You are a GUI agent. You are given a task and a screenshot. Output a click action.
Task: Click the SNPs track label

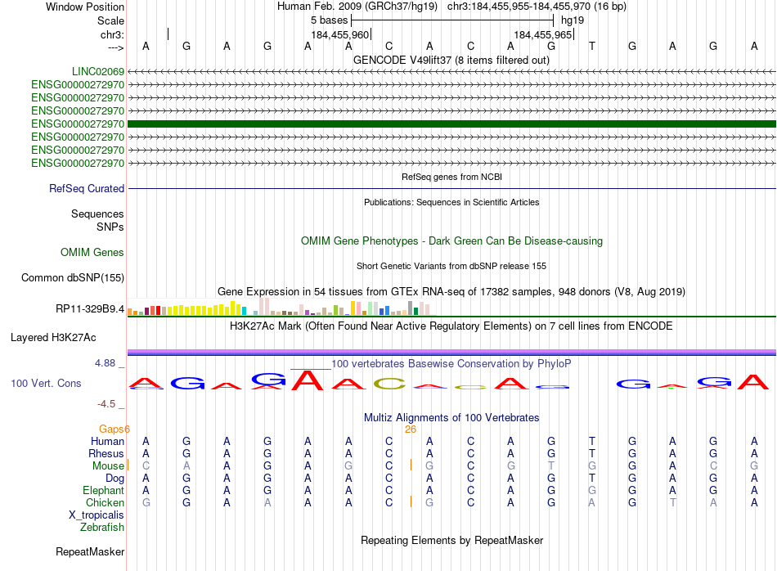(110, 227)
